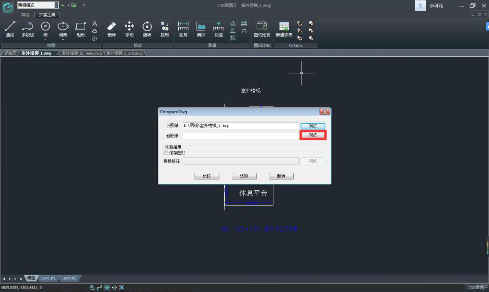
Task: Click the 比较 button in CompareDwg dialog
Action: coord(207,176)
